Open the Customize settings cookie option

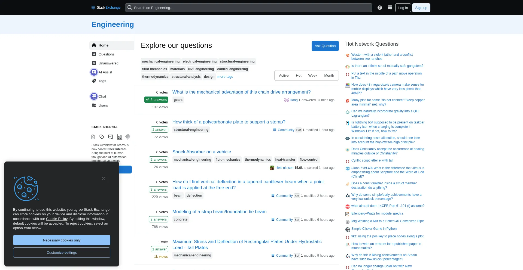pos(62,252)
